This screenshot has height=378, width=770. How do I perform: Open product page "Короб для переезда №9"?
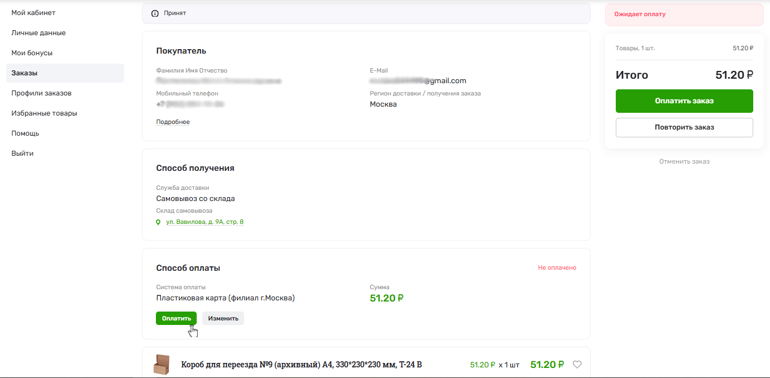click(302, 364)
